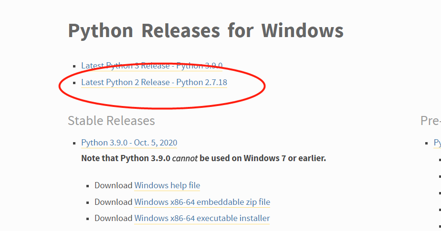
Task: Click the Python Releases for Windows heading
Action: (206, 30)
